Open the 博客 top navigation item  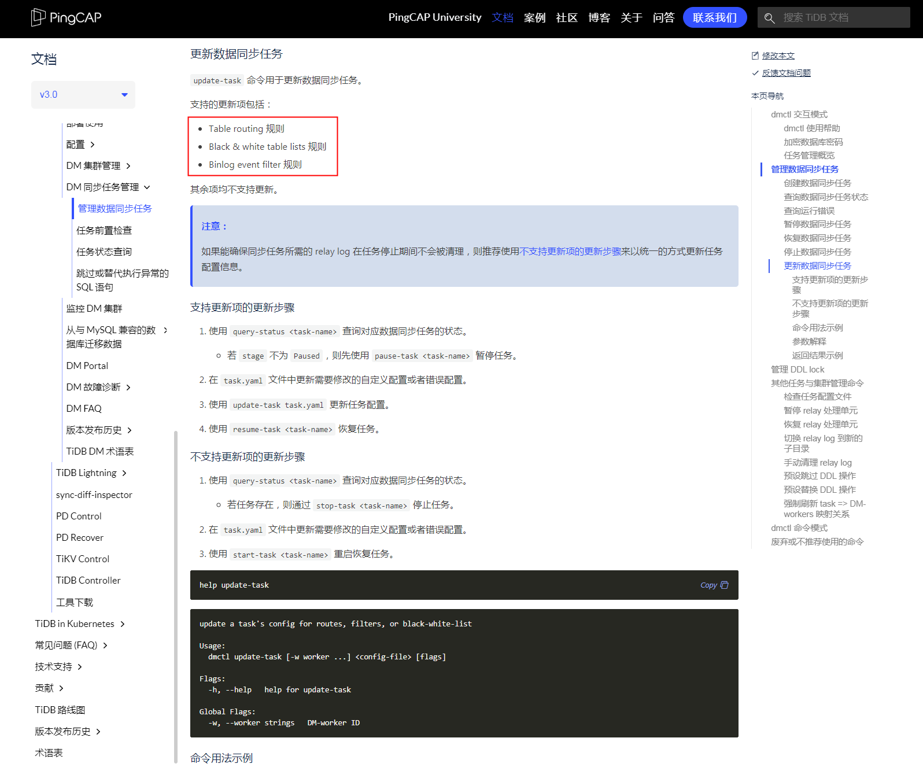599,18
